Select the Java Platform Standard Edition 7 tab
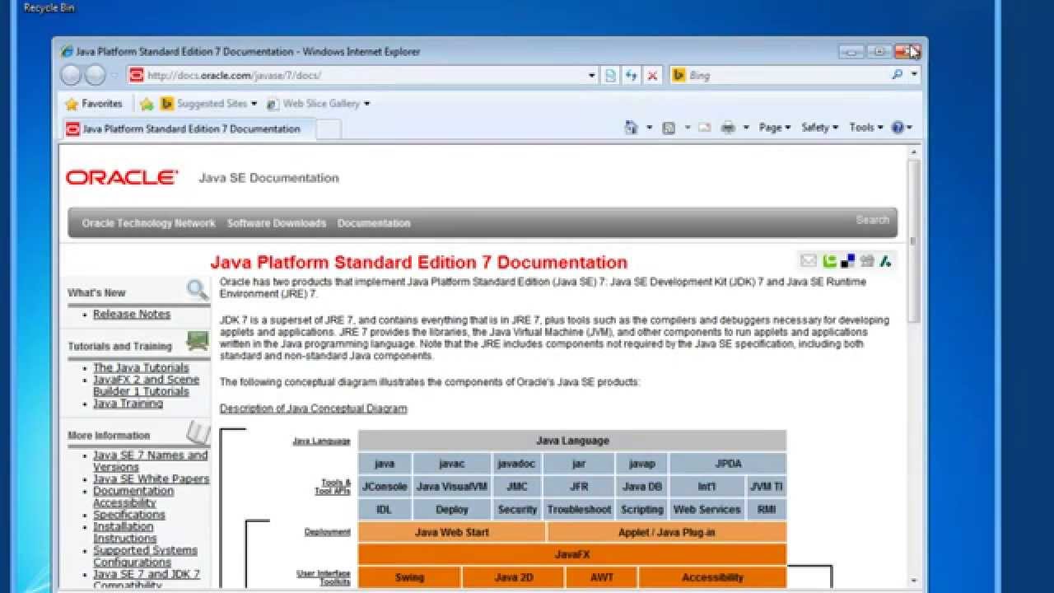The width and height of the screenshot is (1054, 593). [x=189, y=128]
